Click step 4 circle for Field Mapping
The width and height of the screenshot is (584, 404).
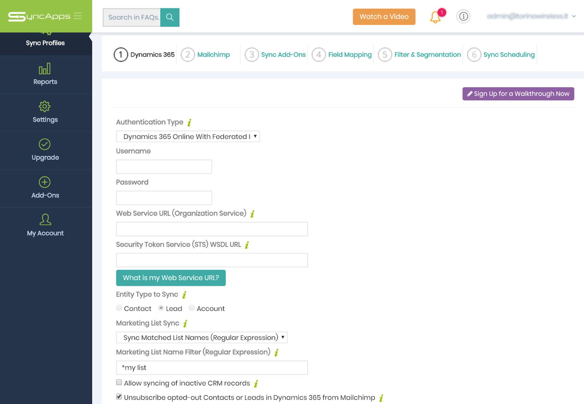pos(319,55)
